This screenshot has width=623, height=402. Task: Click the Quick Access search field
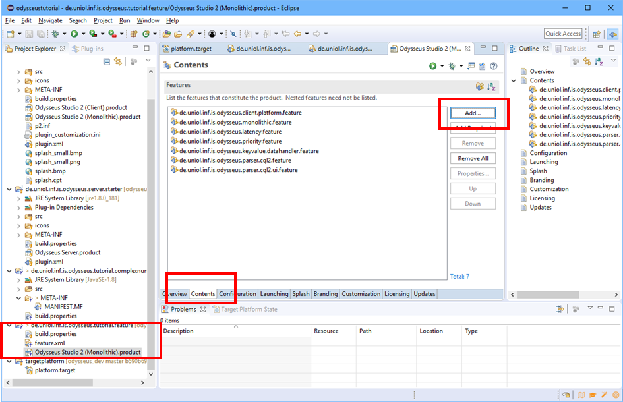(x=563, y=34)
